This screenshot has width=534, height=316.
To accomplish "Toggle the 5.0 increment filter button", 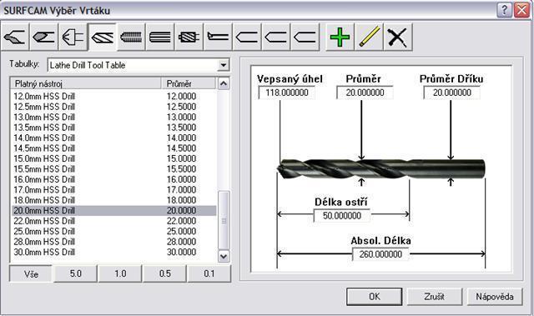I will click(76, 273).
